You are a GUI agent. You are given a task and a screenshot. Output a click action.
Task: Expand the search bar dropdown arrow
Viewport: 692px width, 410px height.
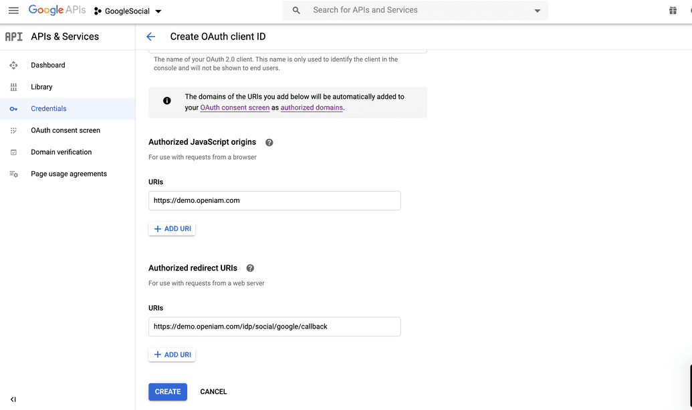tap(537, 11)
